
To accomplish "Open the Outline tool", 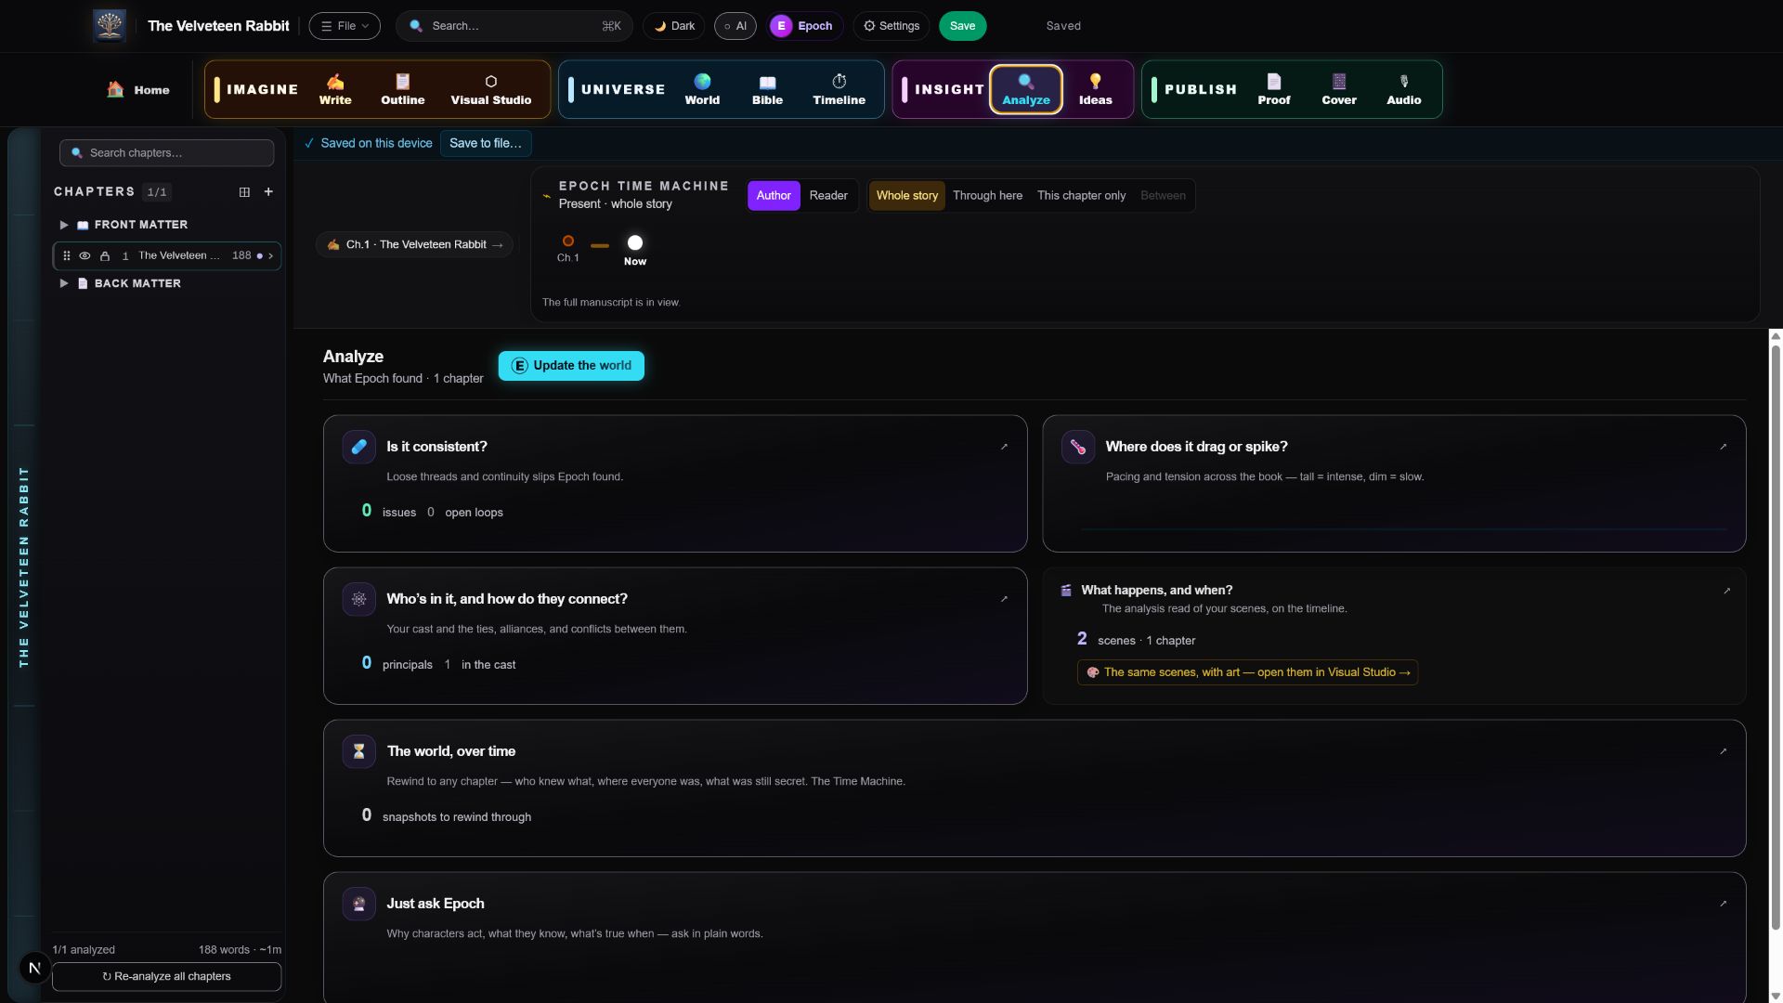I will point(402,89).
